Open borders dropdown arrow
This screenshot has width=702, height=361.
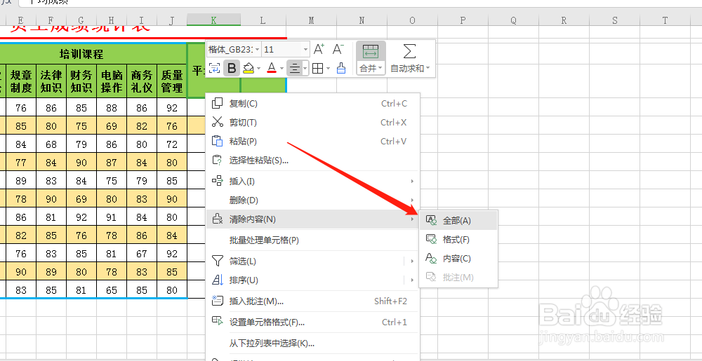click(x=328, y=69)
